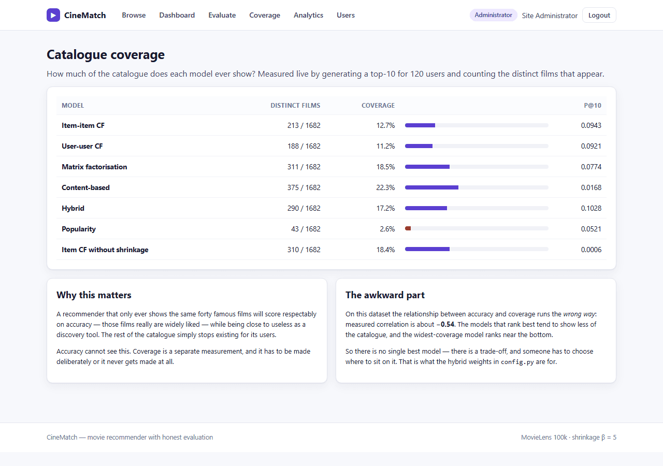This screenshot has width=663, height=466.
Task: Click the 18.5% coverage value
Action: click(x=385, y=167)
